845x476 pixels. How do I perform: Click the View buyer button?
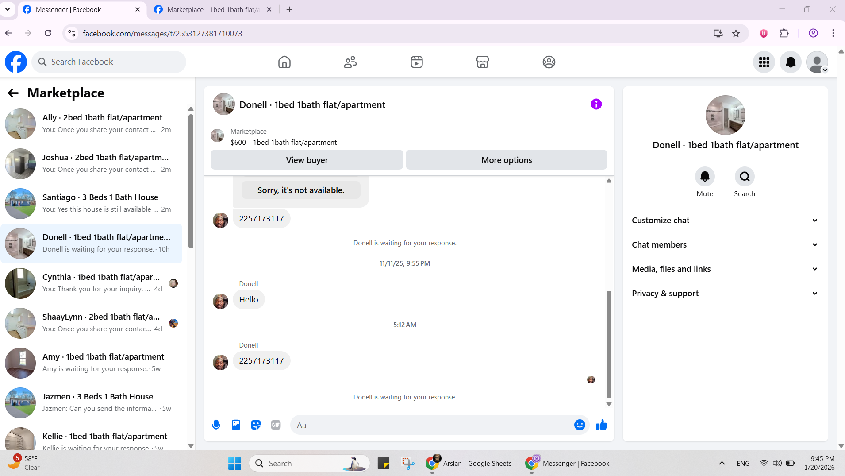[307, 160]
